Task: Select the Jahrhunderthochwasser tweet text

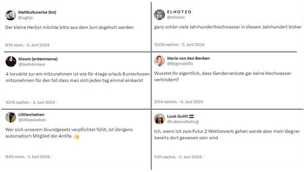Action: click(228, 27)
